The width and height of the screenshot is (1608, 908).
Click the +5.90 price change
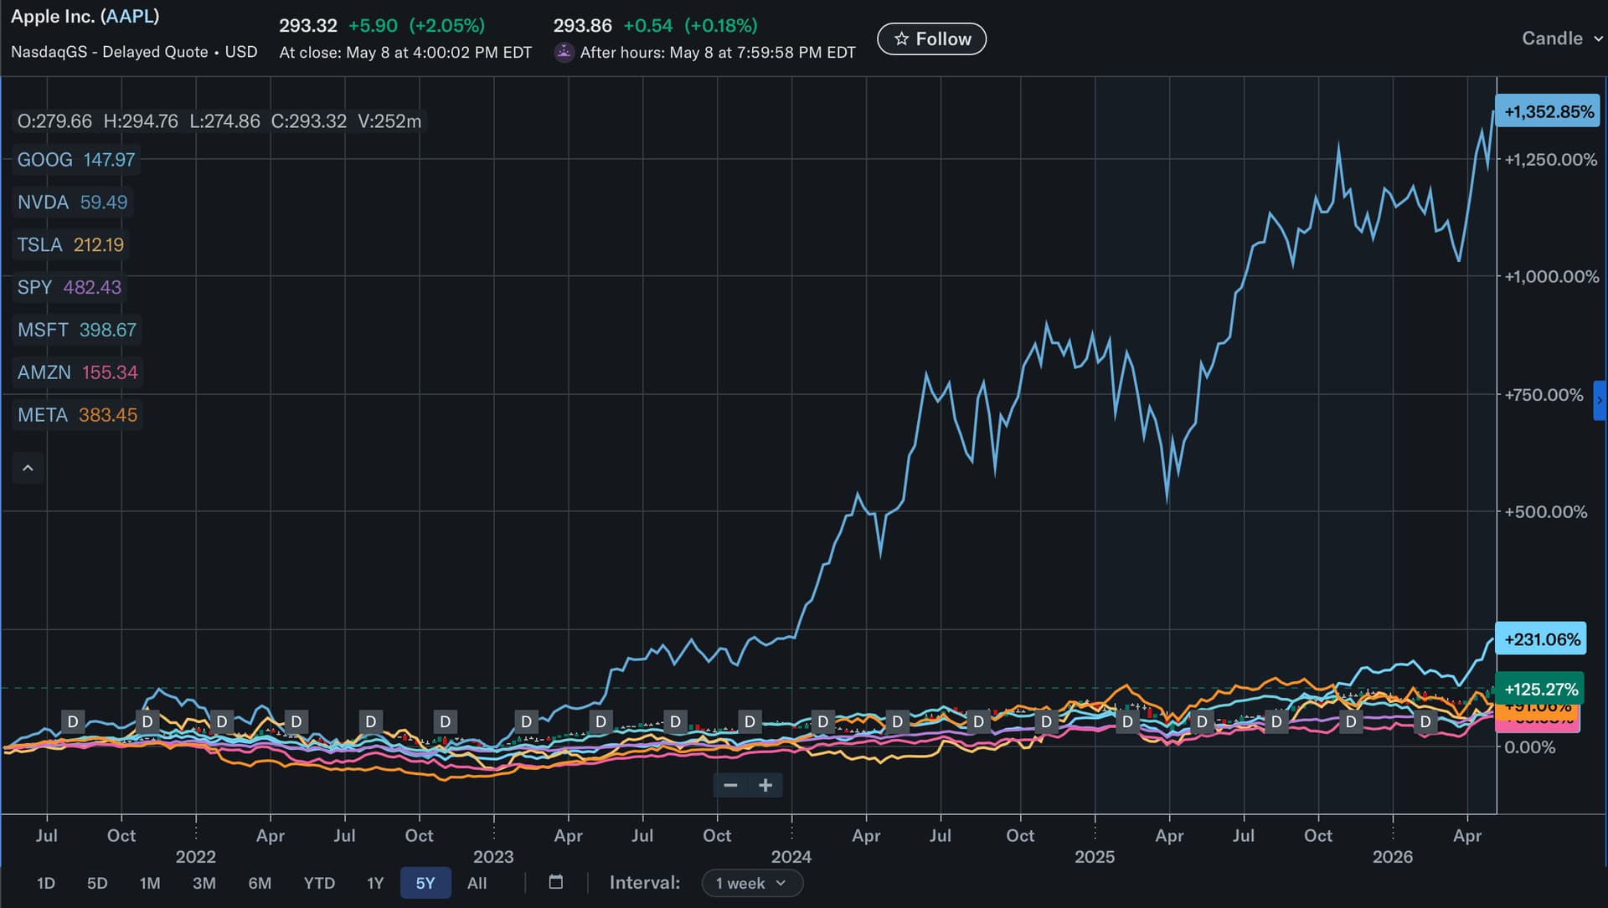pos(373,26)
